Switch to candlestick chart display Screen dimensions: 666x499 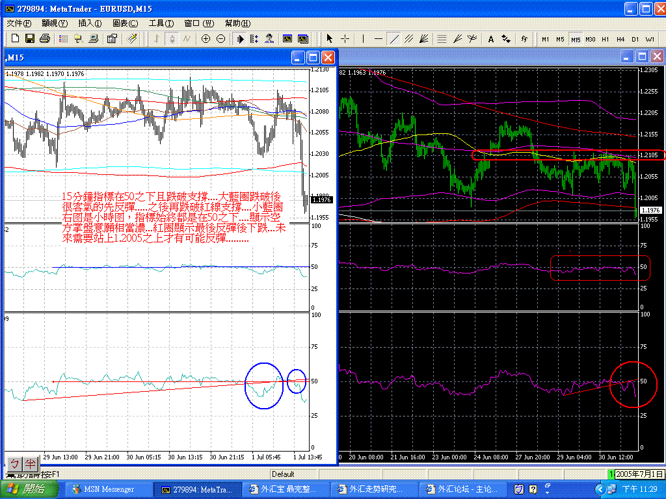[x=172, y=39]
